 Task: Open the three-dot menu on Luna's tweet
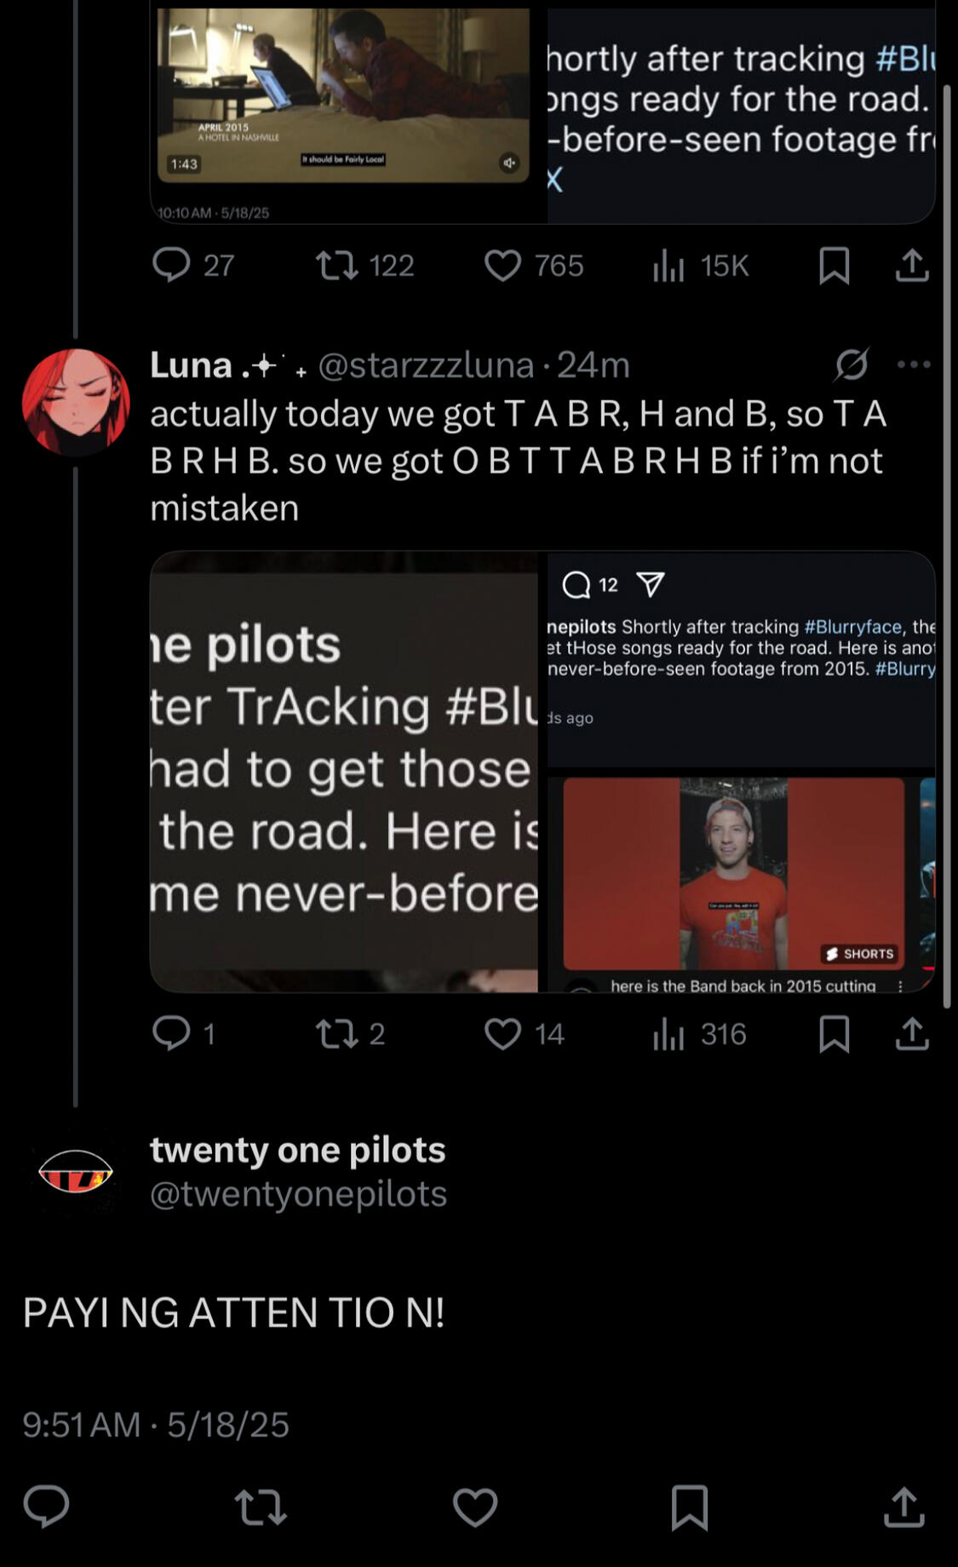[914, 364]
